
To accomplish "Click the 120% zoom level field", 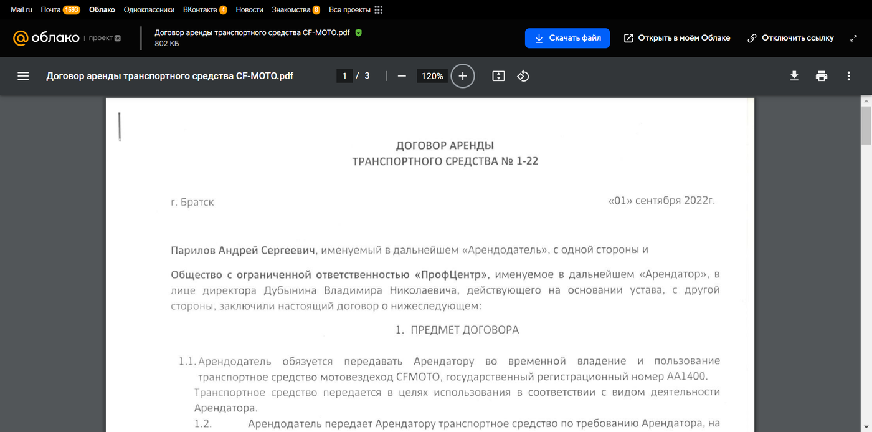I will point(432,76).
